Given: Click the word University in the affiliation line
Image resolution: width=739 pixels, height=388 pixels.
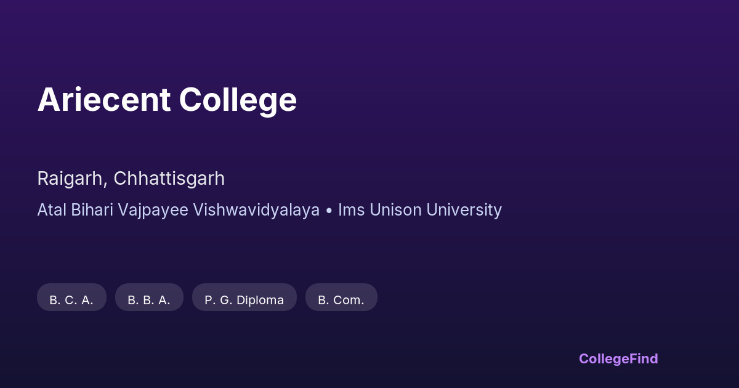Looking at the screenshot, I should coord(464,210).
